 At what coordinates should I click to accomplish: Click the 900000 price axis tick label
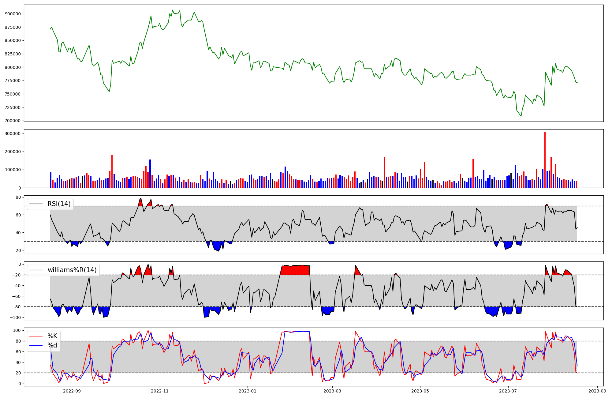point(13,14)
